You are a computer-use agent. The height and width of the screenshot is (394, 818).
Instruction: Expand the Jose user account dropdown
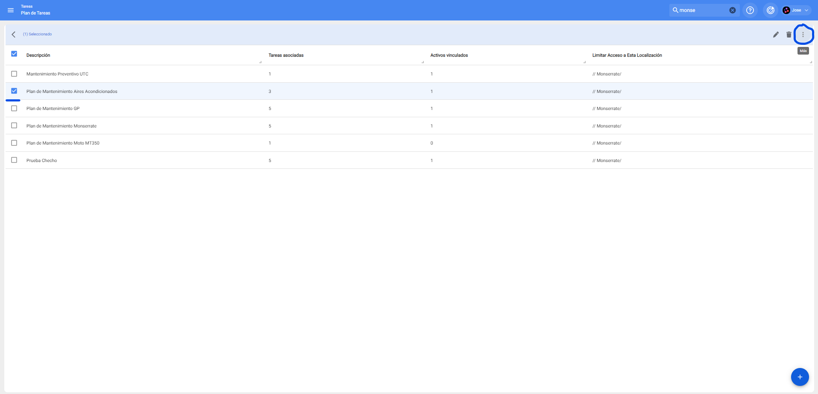[796, 10]
